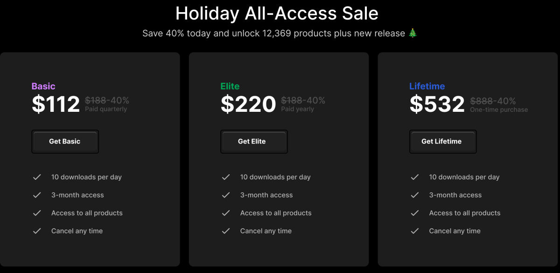Click the purple Basic plan title
560x273 pixels.
(43, 86)
